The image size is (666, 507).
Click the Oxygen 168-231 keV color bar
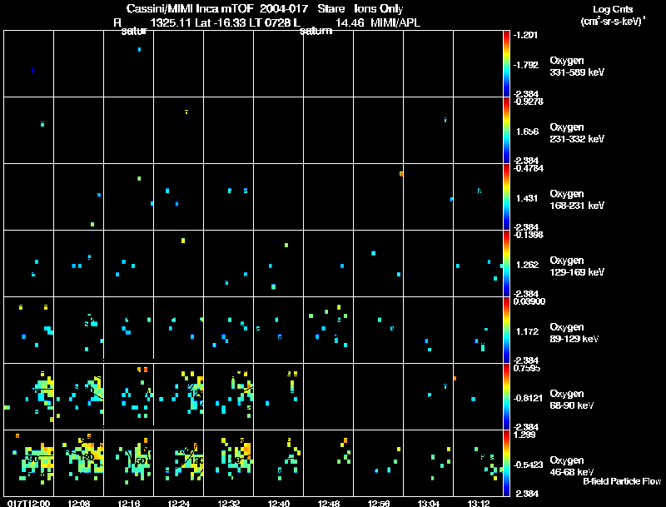pyautogui.click(x=506, y=197)
